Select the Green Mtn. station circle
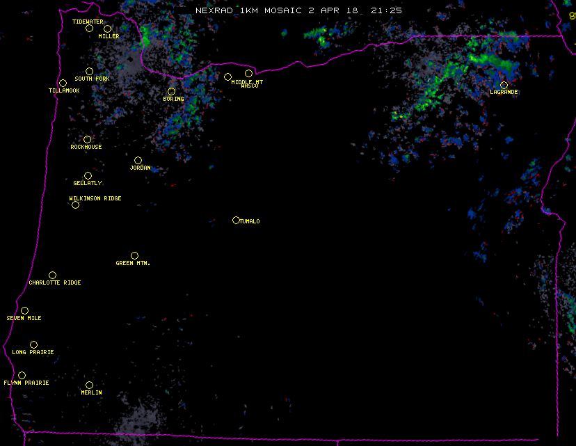 pyautogui.click(x=134, y=255)
